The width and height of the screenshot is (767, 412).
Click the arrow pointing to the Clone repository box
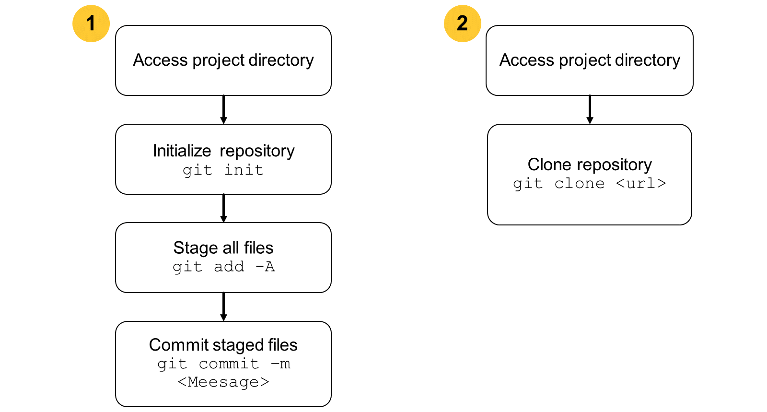point(590,110)
